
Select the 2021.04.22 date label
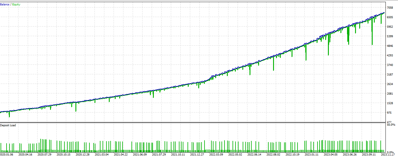coord(121,155)
